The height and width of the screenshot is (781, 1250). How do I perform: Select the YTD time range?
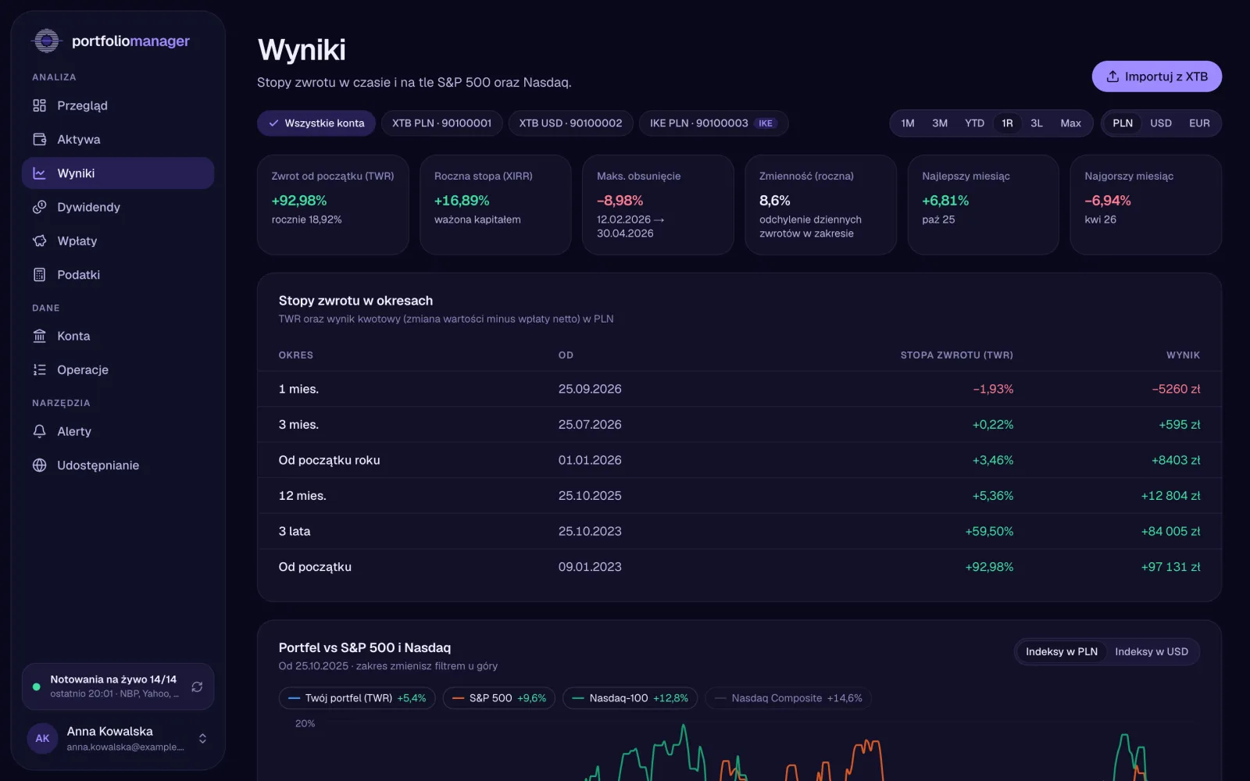click(x=974, y=123)
